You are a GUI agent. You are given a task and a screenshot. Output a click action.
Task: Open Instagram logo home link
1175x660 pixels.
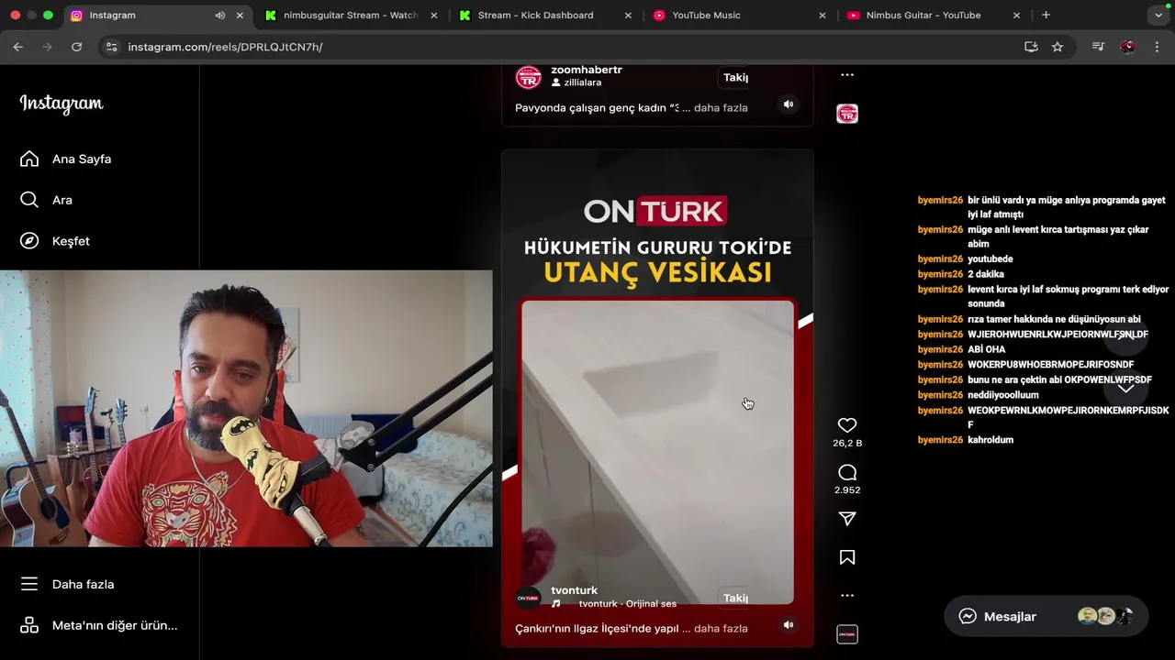tap(62, 104)
